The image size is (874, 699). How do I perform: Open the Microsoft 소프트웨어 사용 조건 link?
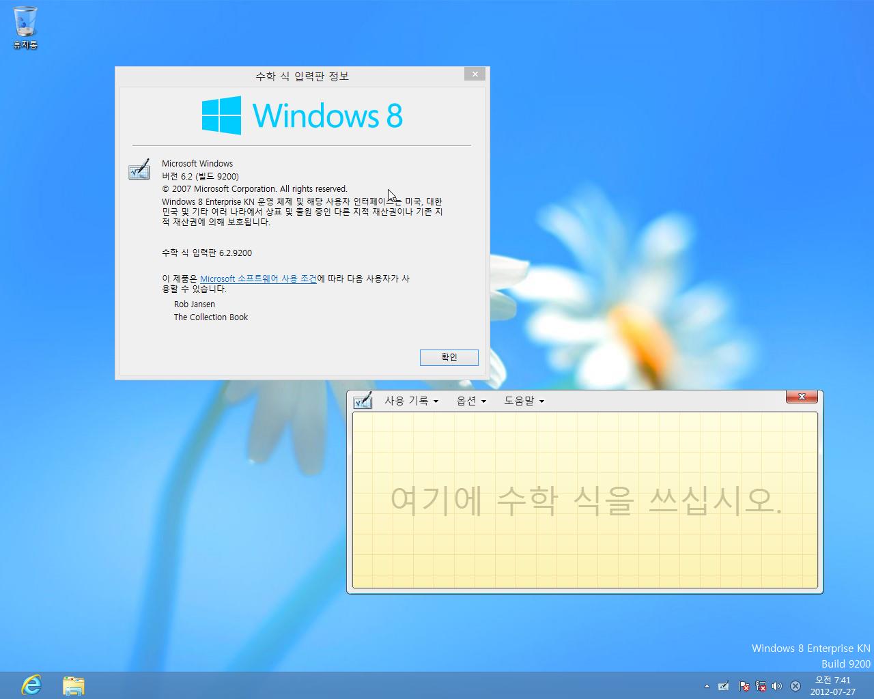[x=258, y=279]
